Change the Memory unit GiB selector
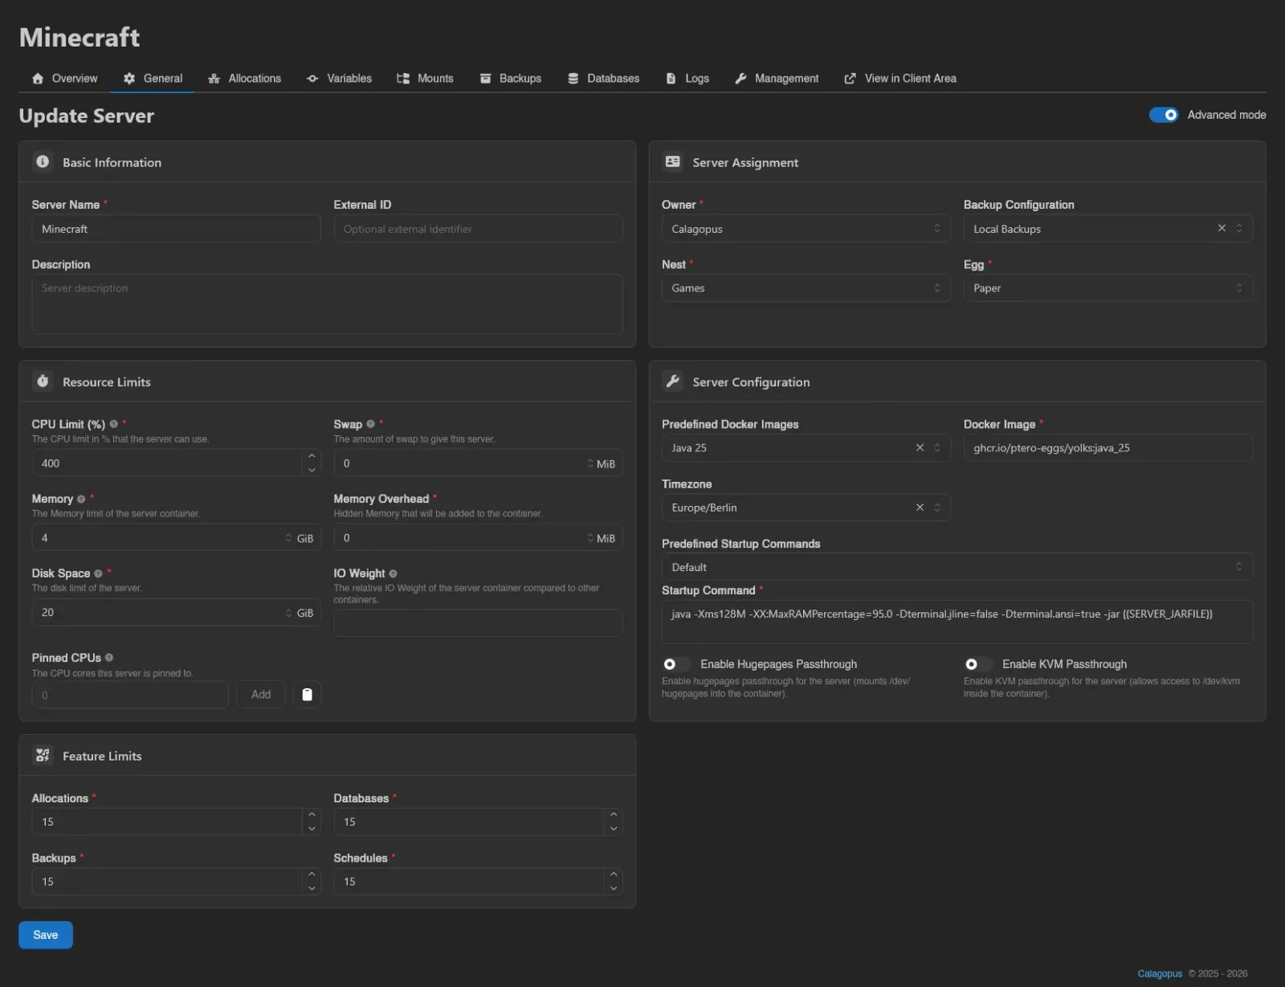The image size is (1285, 987). pos(300,538)
